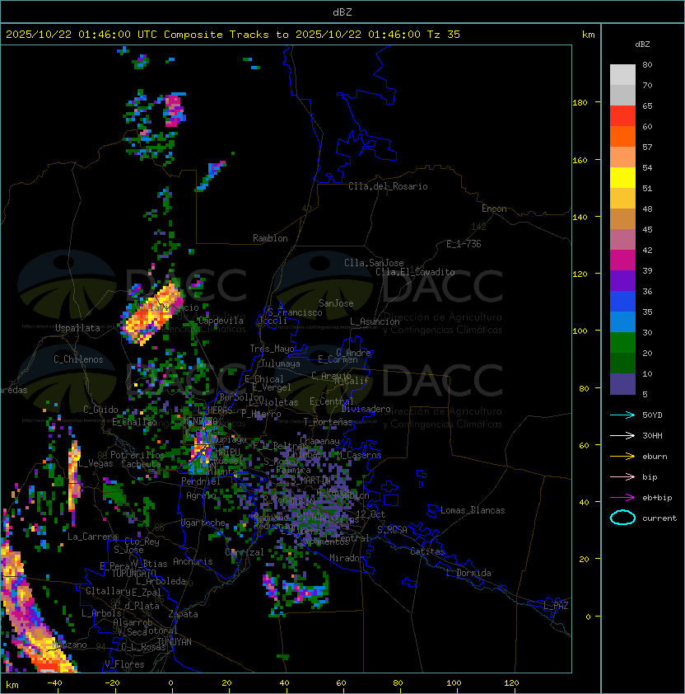Pick the bright yellow 51–54 dBZ band
This screenshot has height=694, width=685.
[x=622, y=178]
